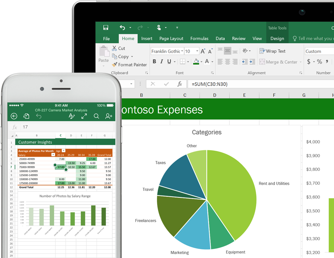This screenshot has height=258, width=334.
Task: Toggle Middle Align in Alignment group
Action: [228, 50]
